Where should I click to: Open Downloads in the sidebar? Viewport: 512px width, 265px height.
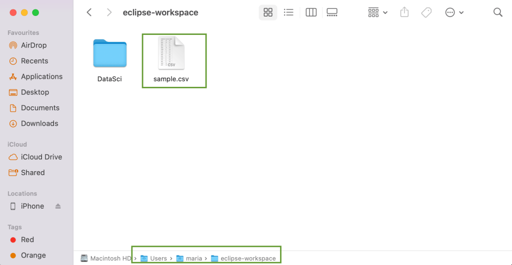click(x=39, y=124)
